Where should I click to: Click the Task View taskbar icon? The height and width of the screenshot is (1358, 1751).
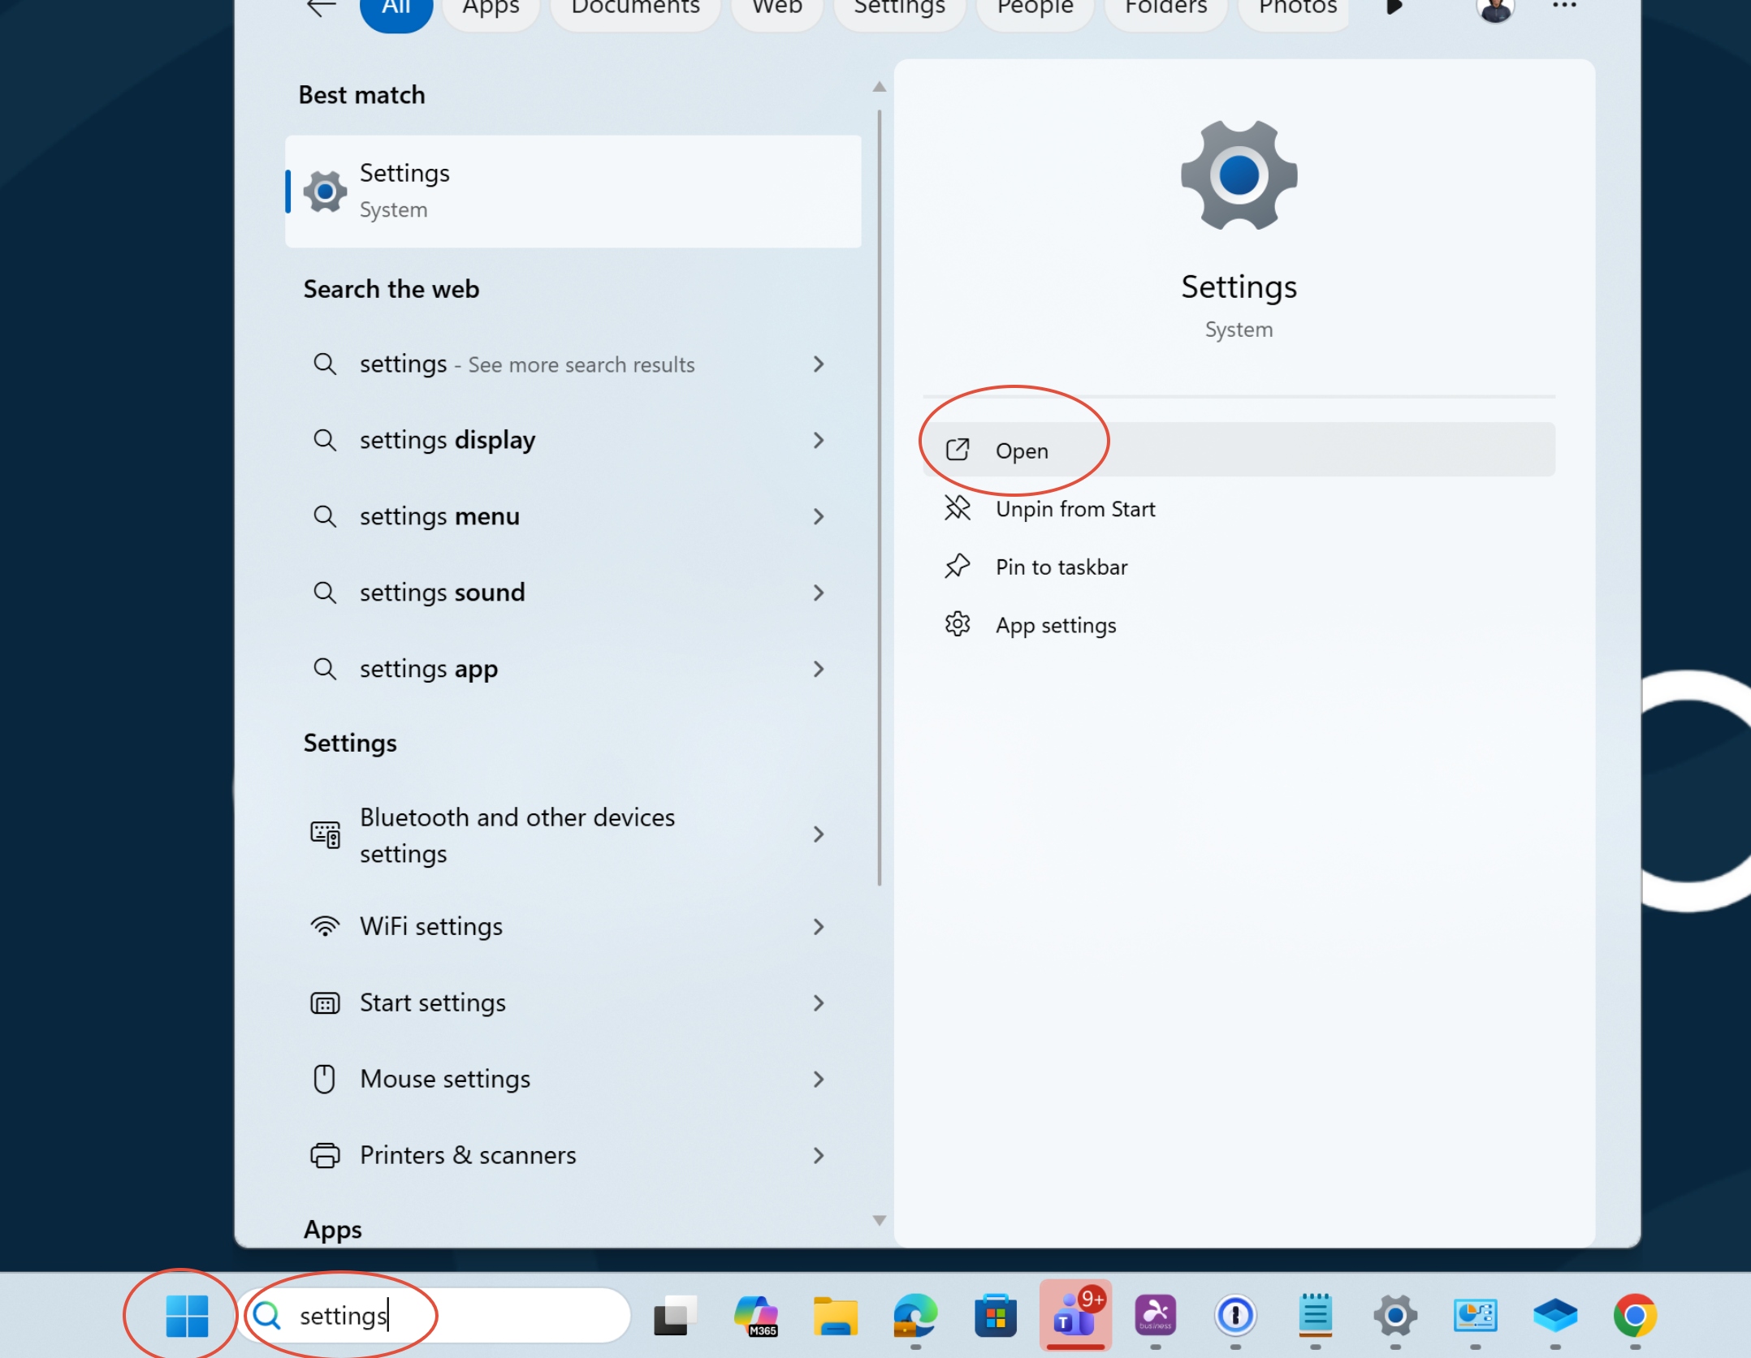point(676,1315)
